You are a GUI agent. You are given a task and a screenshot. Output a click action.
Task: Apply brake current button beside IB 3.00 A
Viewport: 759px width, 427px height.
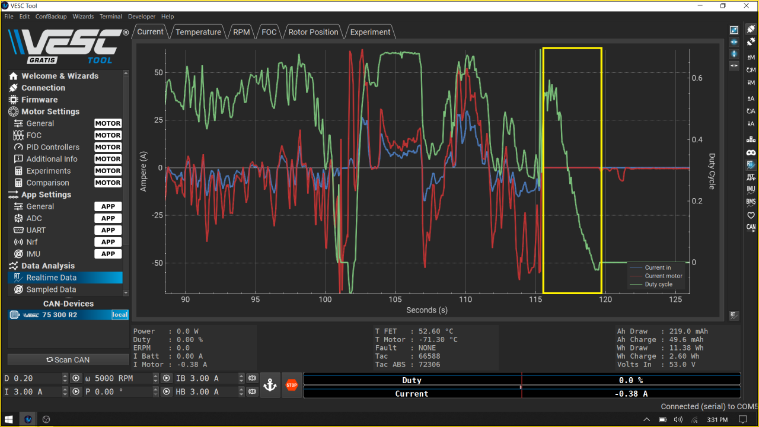[252, 378]
